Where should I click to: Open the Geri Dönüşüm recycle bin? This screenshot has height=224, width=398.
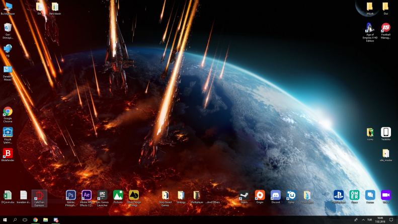pyautogui.click(x=8, y=31)
